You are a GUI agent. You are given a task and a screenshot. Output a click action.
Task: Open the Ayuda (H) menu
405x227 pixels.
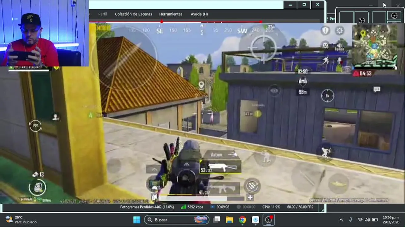199,14
